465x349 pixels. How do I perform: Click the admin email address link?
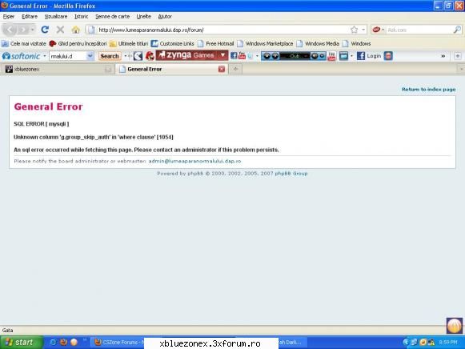point(194,161)
